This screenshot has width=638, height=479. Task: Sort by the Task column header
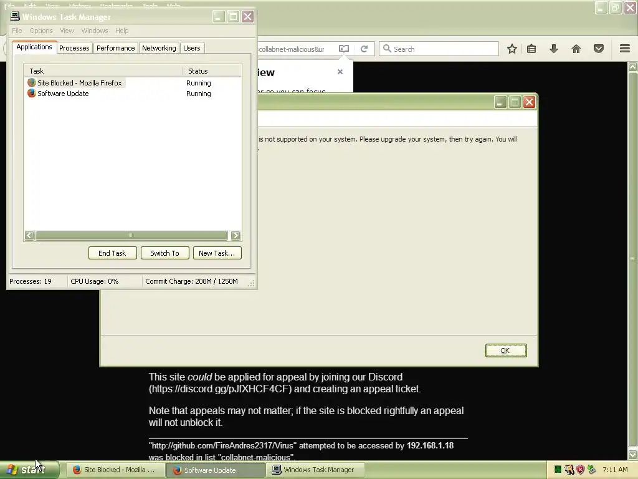[103, 71]
